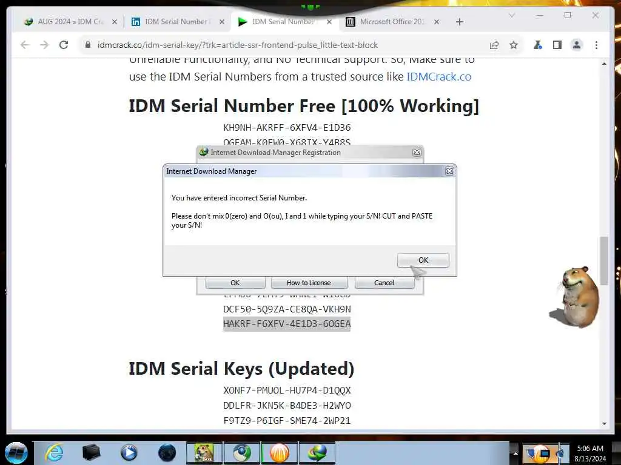Screen dimensions: 621x465
Task: Click the page scrollbar thumb
Action: [x=604, y=260]
